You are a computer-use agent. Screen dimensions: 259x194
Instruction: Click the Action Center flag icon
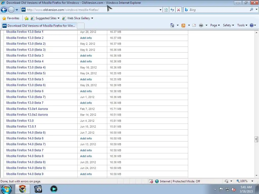(x=221, y=189)
